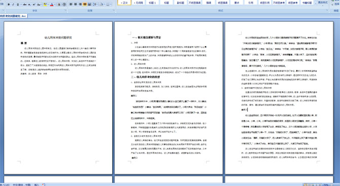Image resolution: width=340 pixels, height=186 pixels.
Task: Apply superscript formatting
Action: 34,5
